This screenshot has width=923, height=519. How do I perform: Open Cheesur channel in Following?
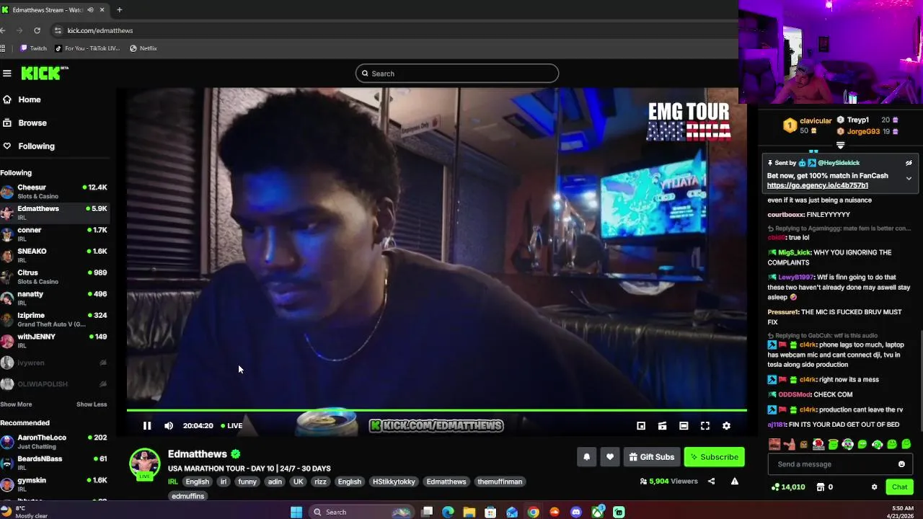pyautogui.click(x=55, y=192)
